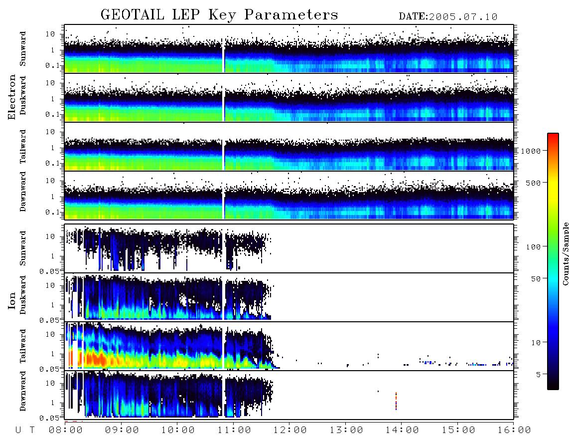Click the 'U T' axis label

(x=25, y=430)
